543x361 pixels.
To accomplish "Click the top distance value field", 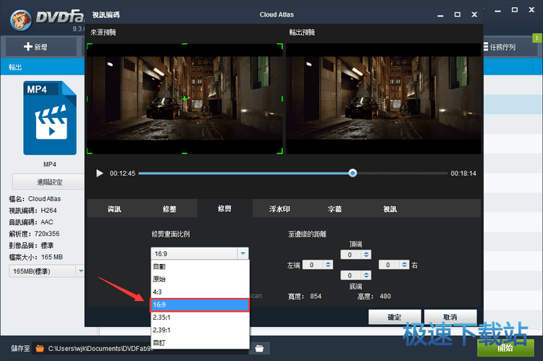I will tap(351, 255).
